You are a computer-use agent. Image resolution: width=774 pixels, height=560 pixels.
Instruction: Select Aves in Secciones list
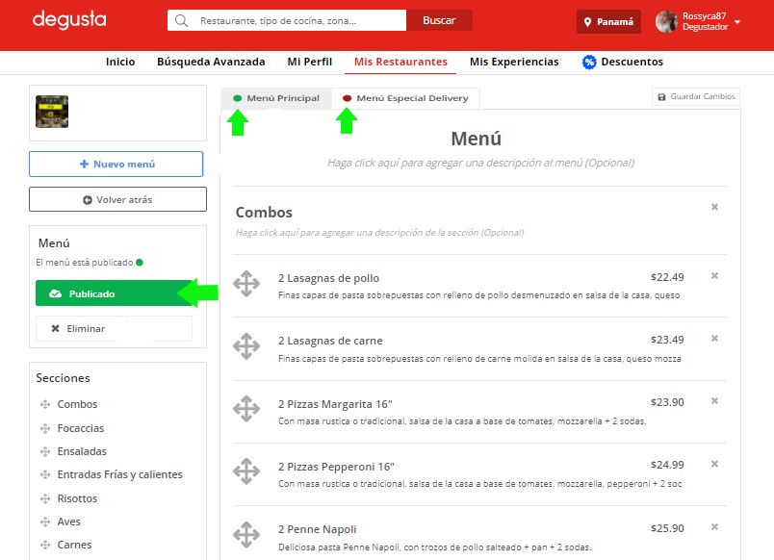(68, 522)
